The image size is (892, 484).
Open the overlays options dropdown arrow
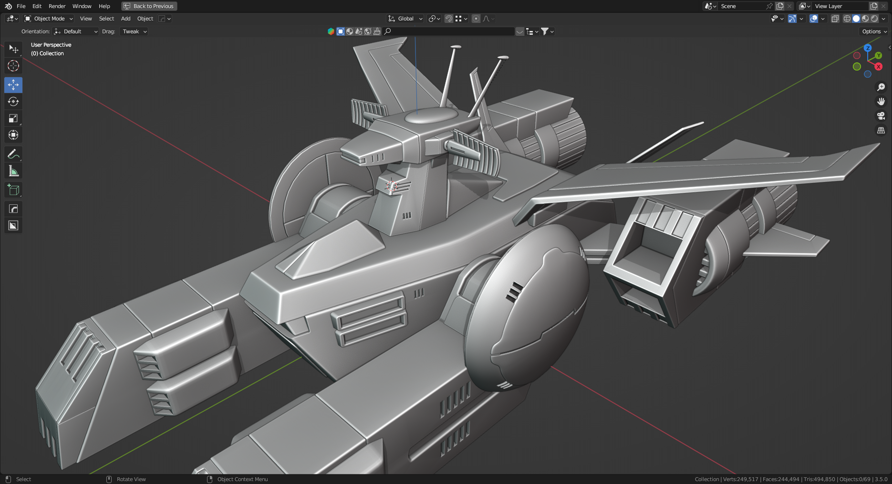coord(823,19)
